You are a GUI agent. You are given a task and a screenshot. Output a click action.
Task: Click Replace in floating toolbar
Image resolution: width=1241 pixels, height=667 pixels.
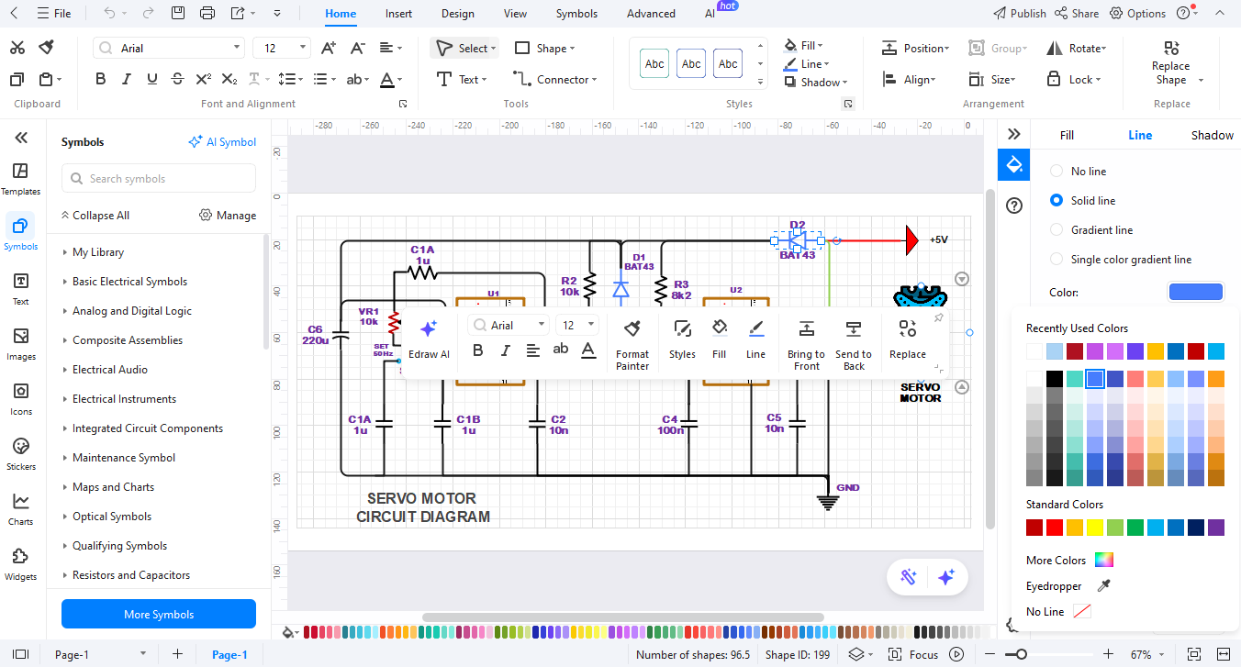(908, 339)
